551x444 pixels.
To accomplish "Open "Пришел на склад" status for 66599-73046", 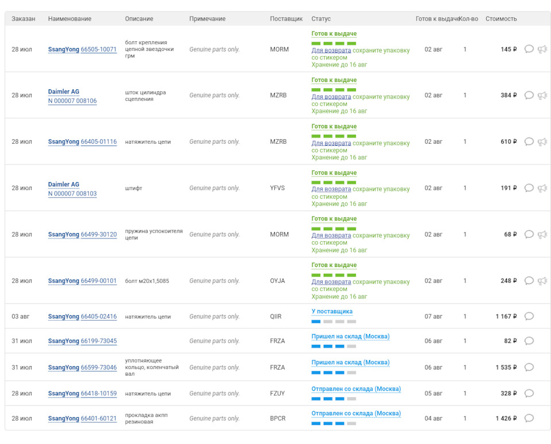I will (x=350, y=363).
